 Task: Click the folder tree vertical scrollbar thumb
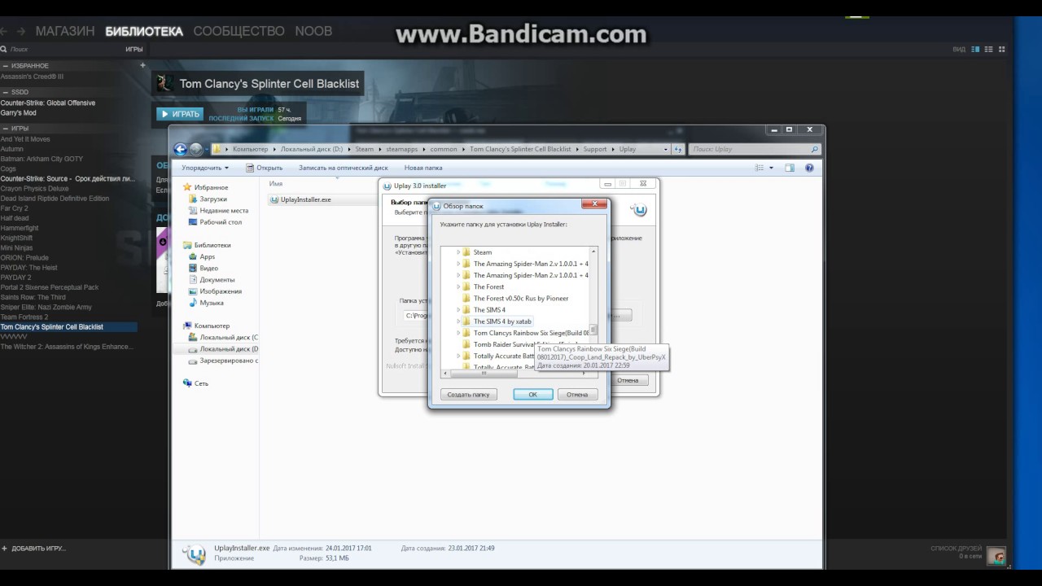click(593, 330)
